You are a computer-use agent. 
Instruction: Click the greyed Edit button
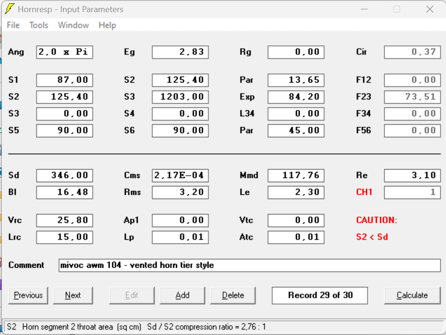coord(132,295)
